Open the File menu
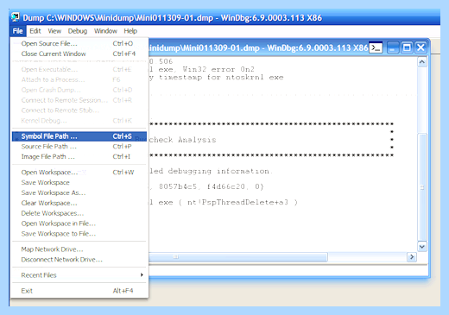 click(x=18, y=31)
